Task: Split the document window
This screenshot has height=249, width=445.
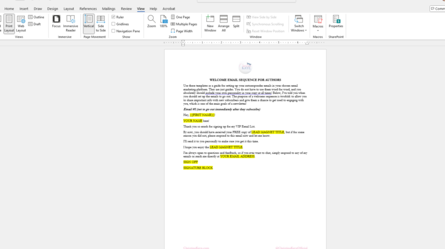Action: point(236,22)
